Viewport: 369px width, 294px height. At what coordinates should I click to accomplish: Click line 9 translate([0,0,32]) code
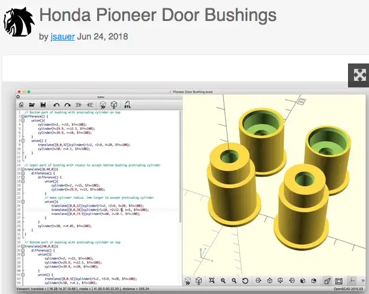coord(84,145)
